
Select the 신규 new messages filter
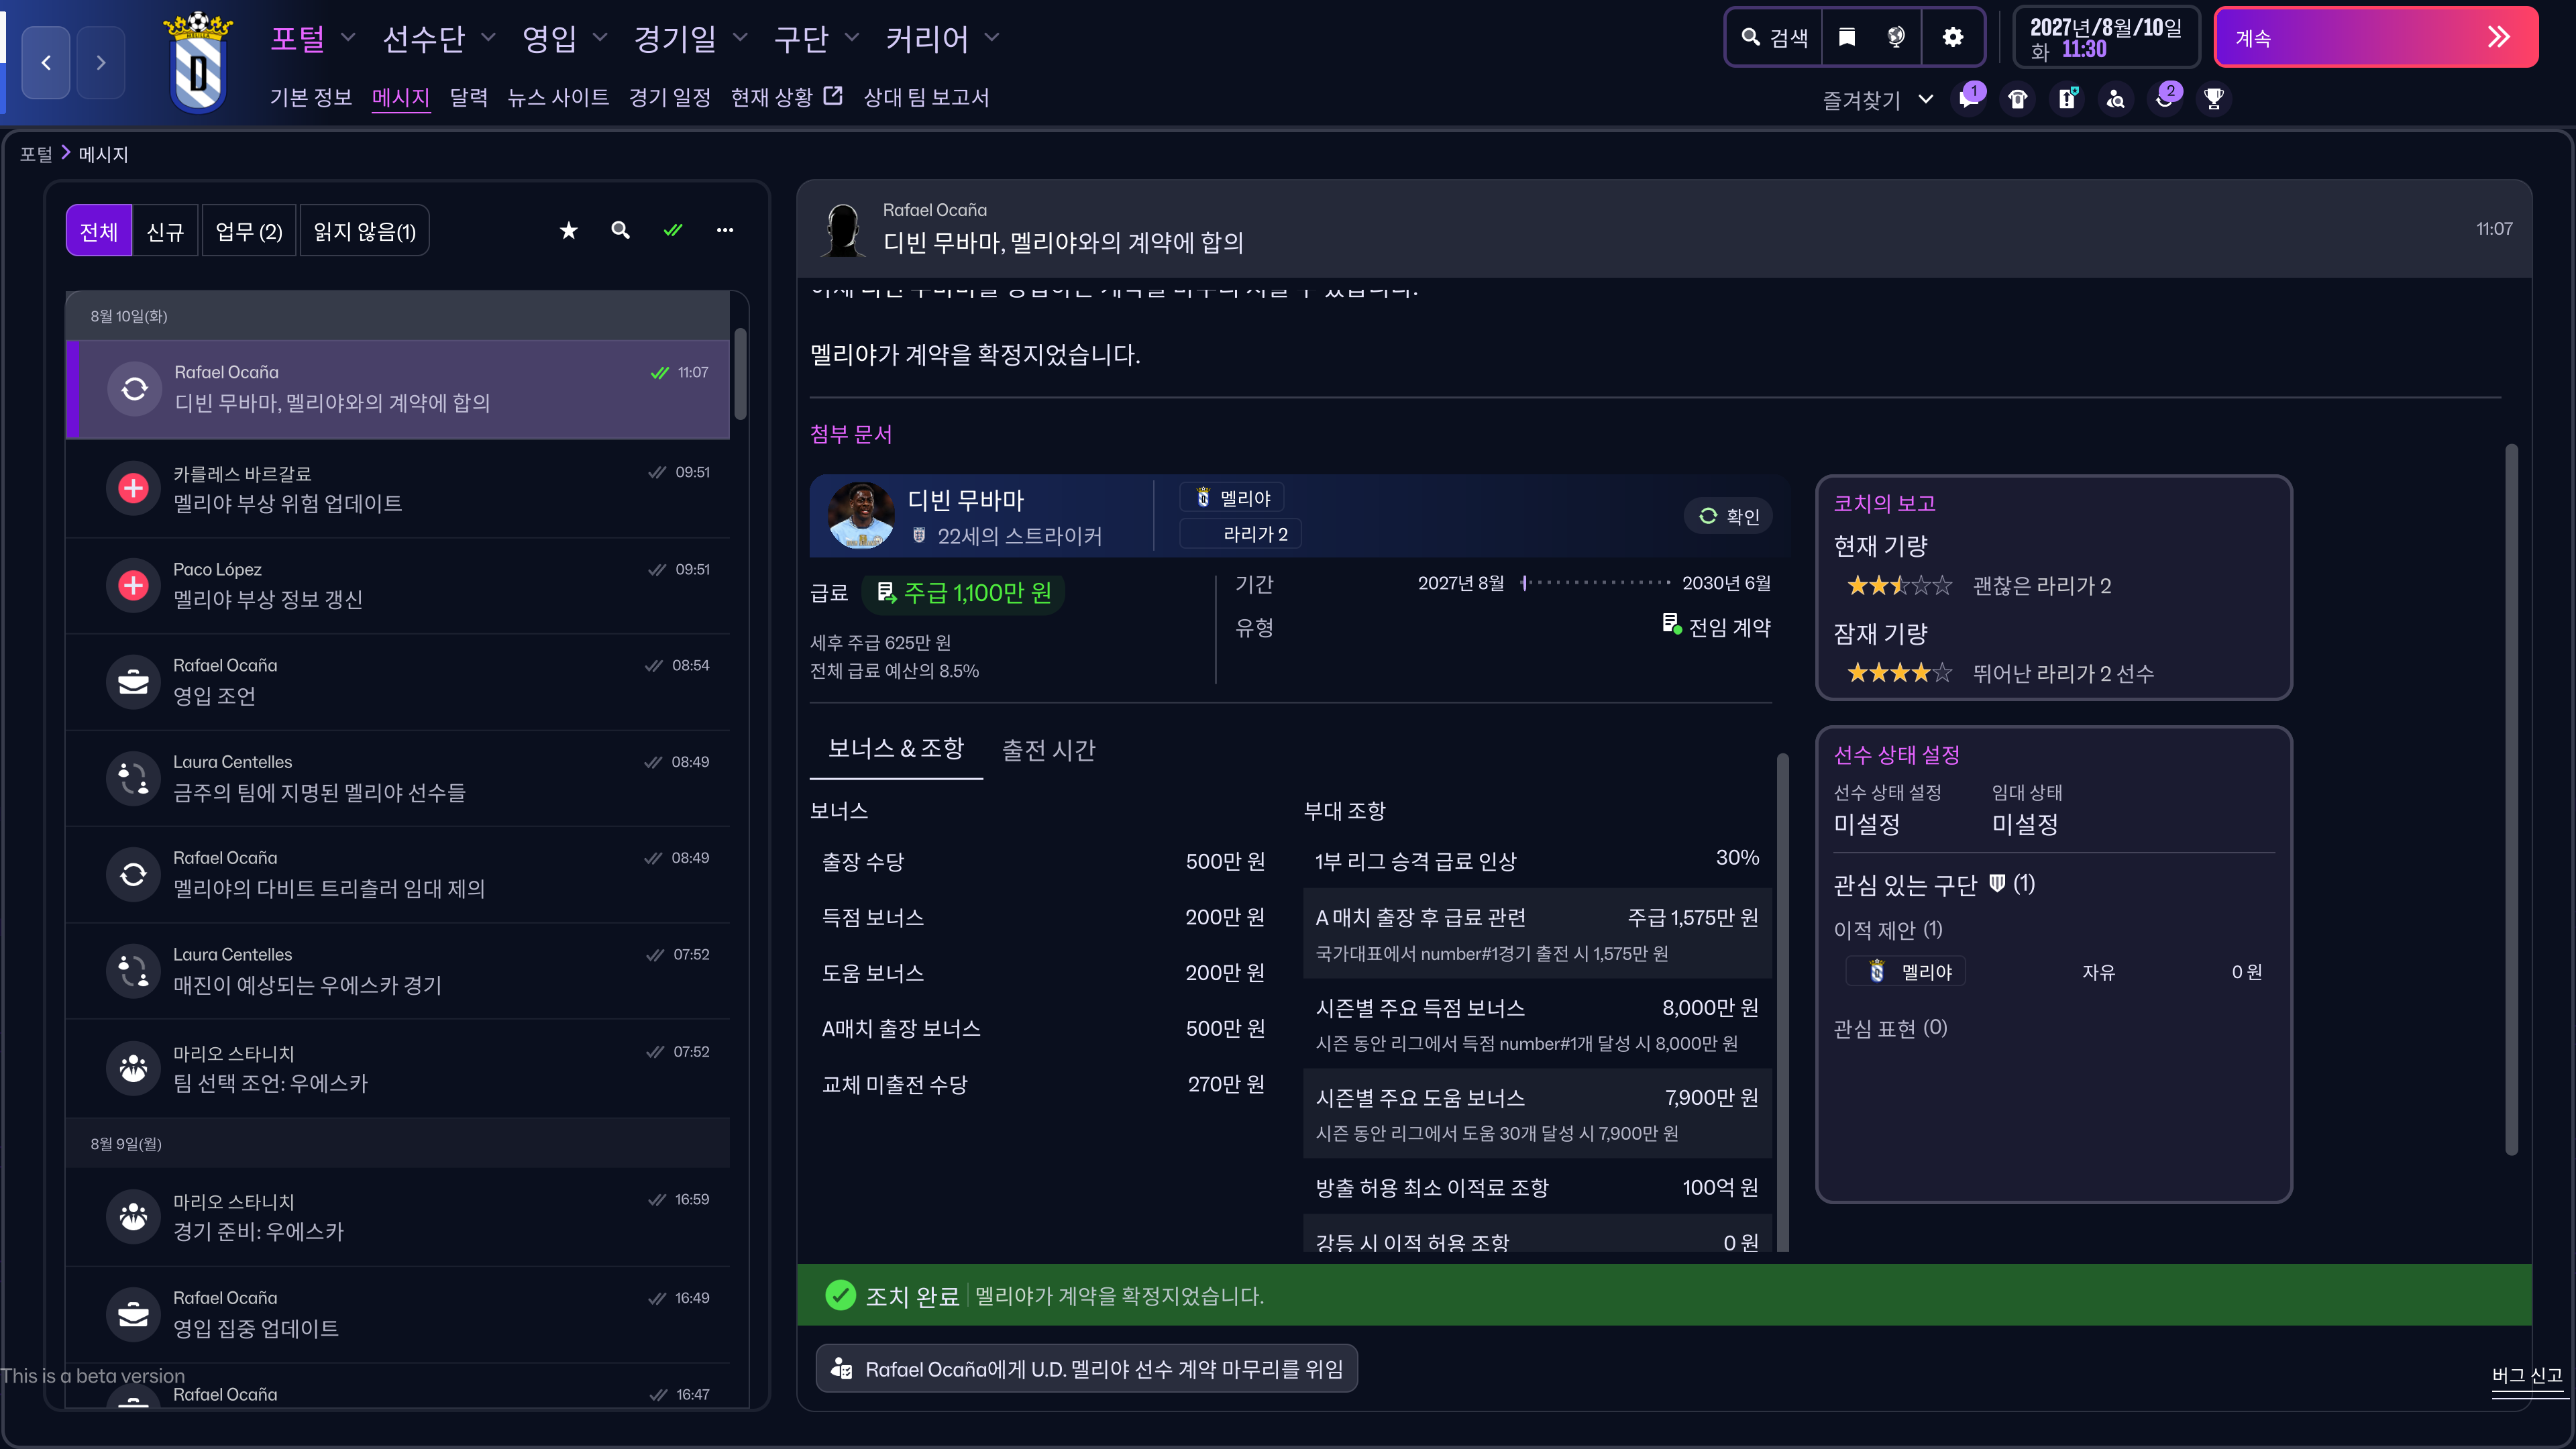click(x=165, y=232)
